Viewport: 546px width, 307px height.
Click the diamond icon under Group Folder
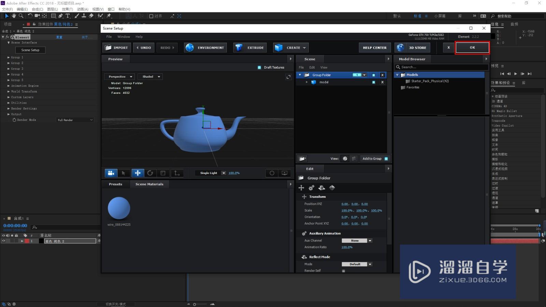pyautogui.click(x=332, y=188)
